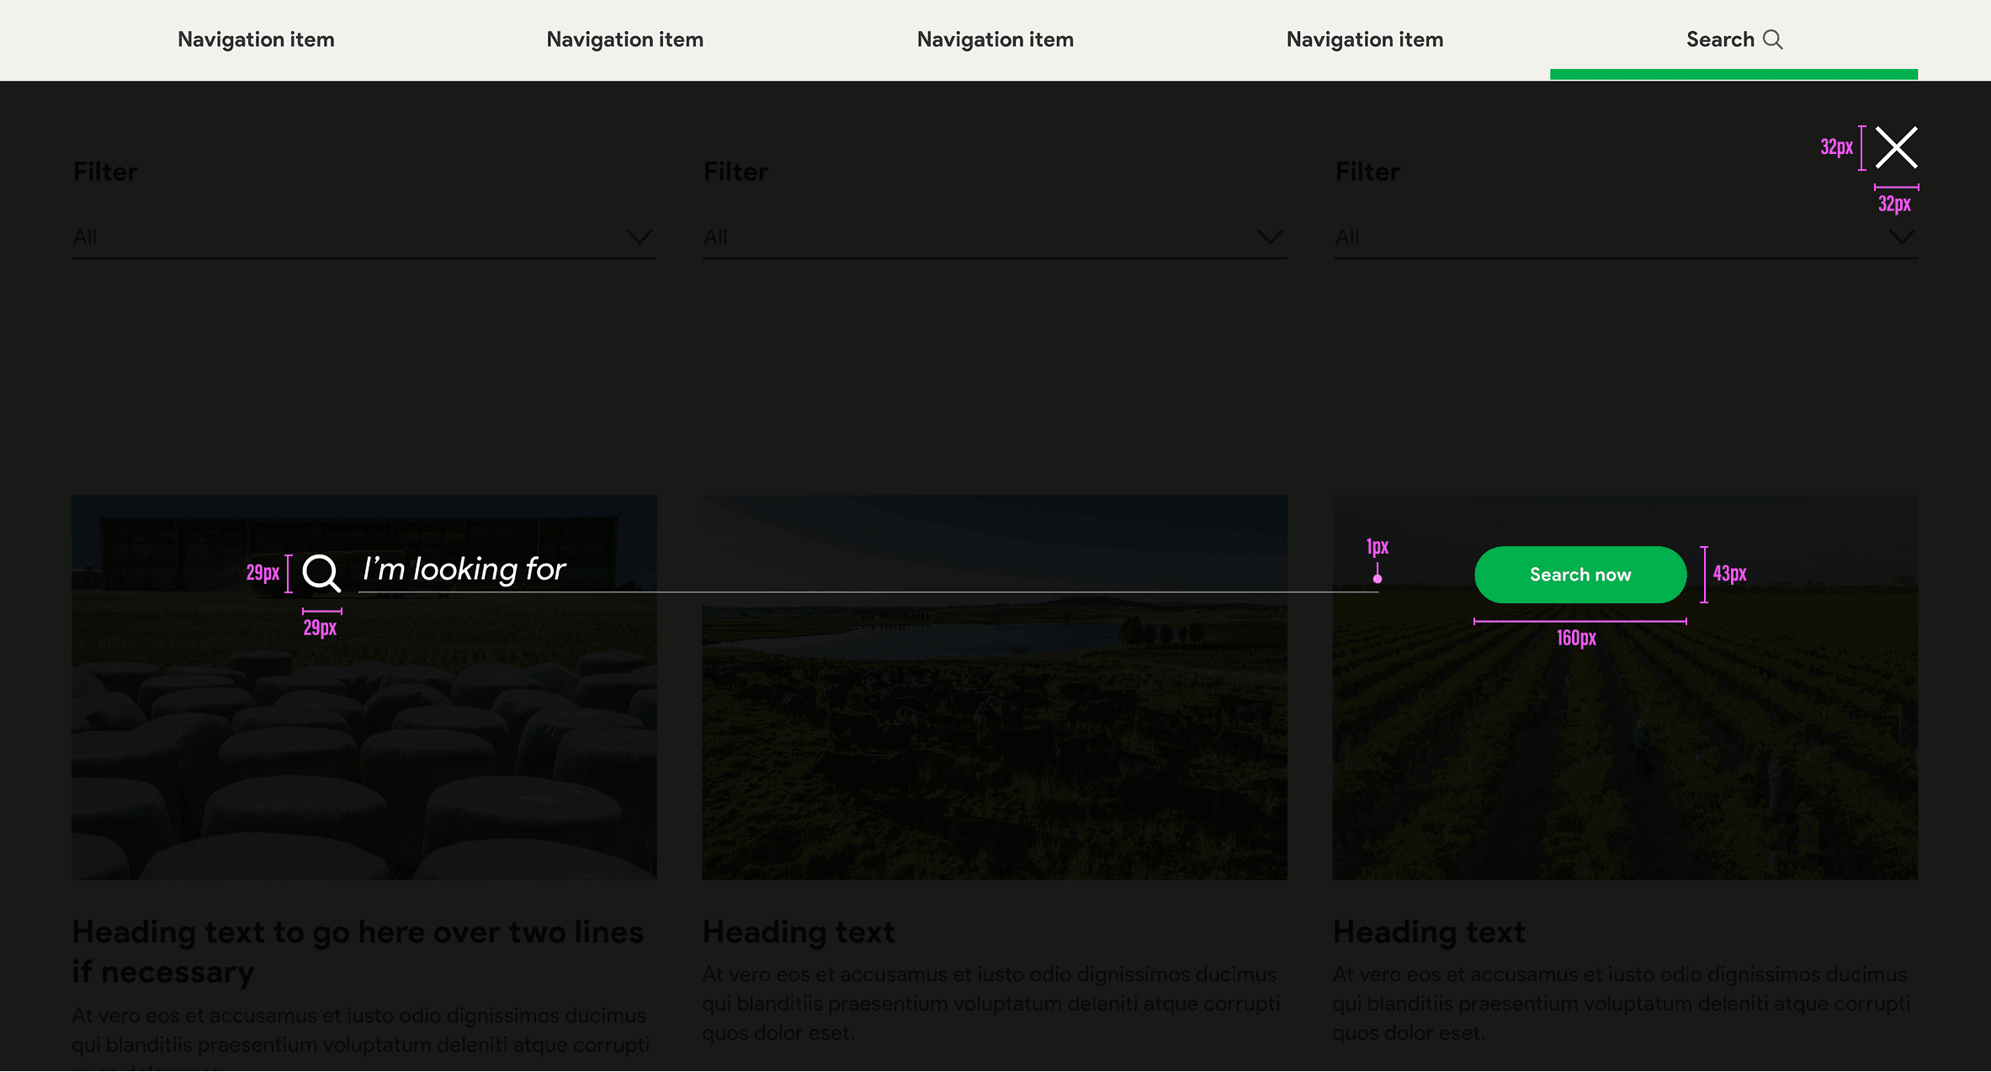
Task: Select the second Navigation item
Action: coord(624,40)
